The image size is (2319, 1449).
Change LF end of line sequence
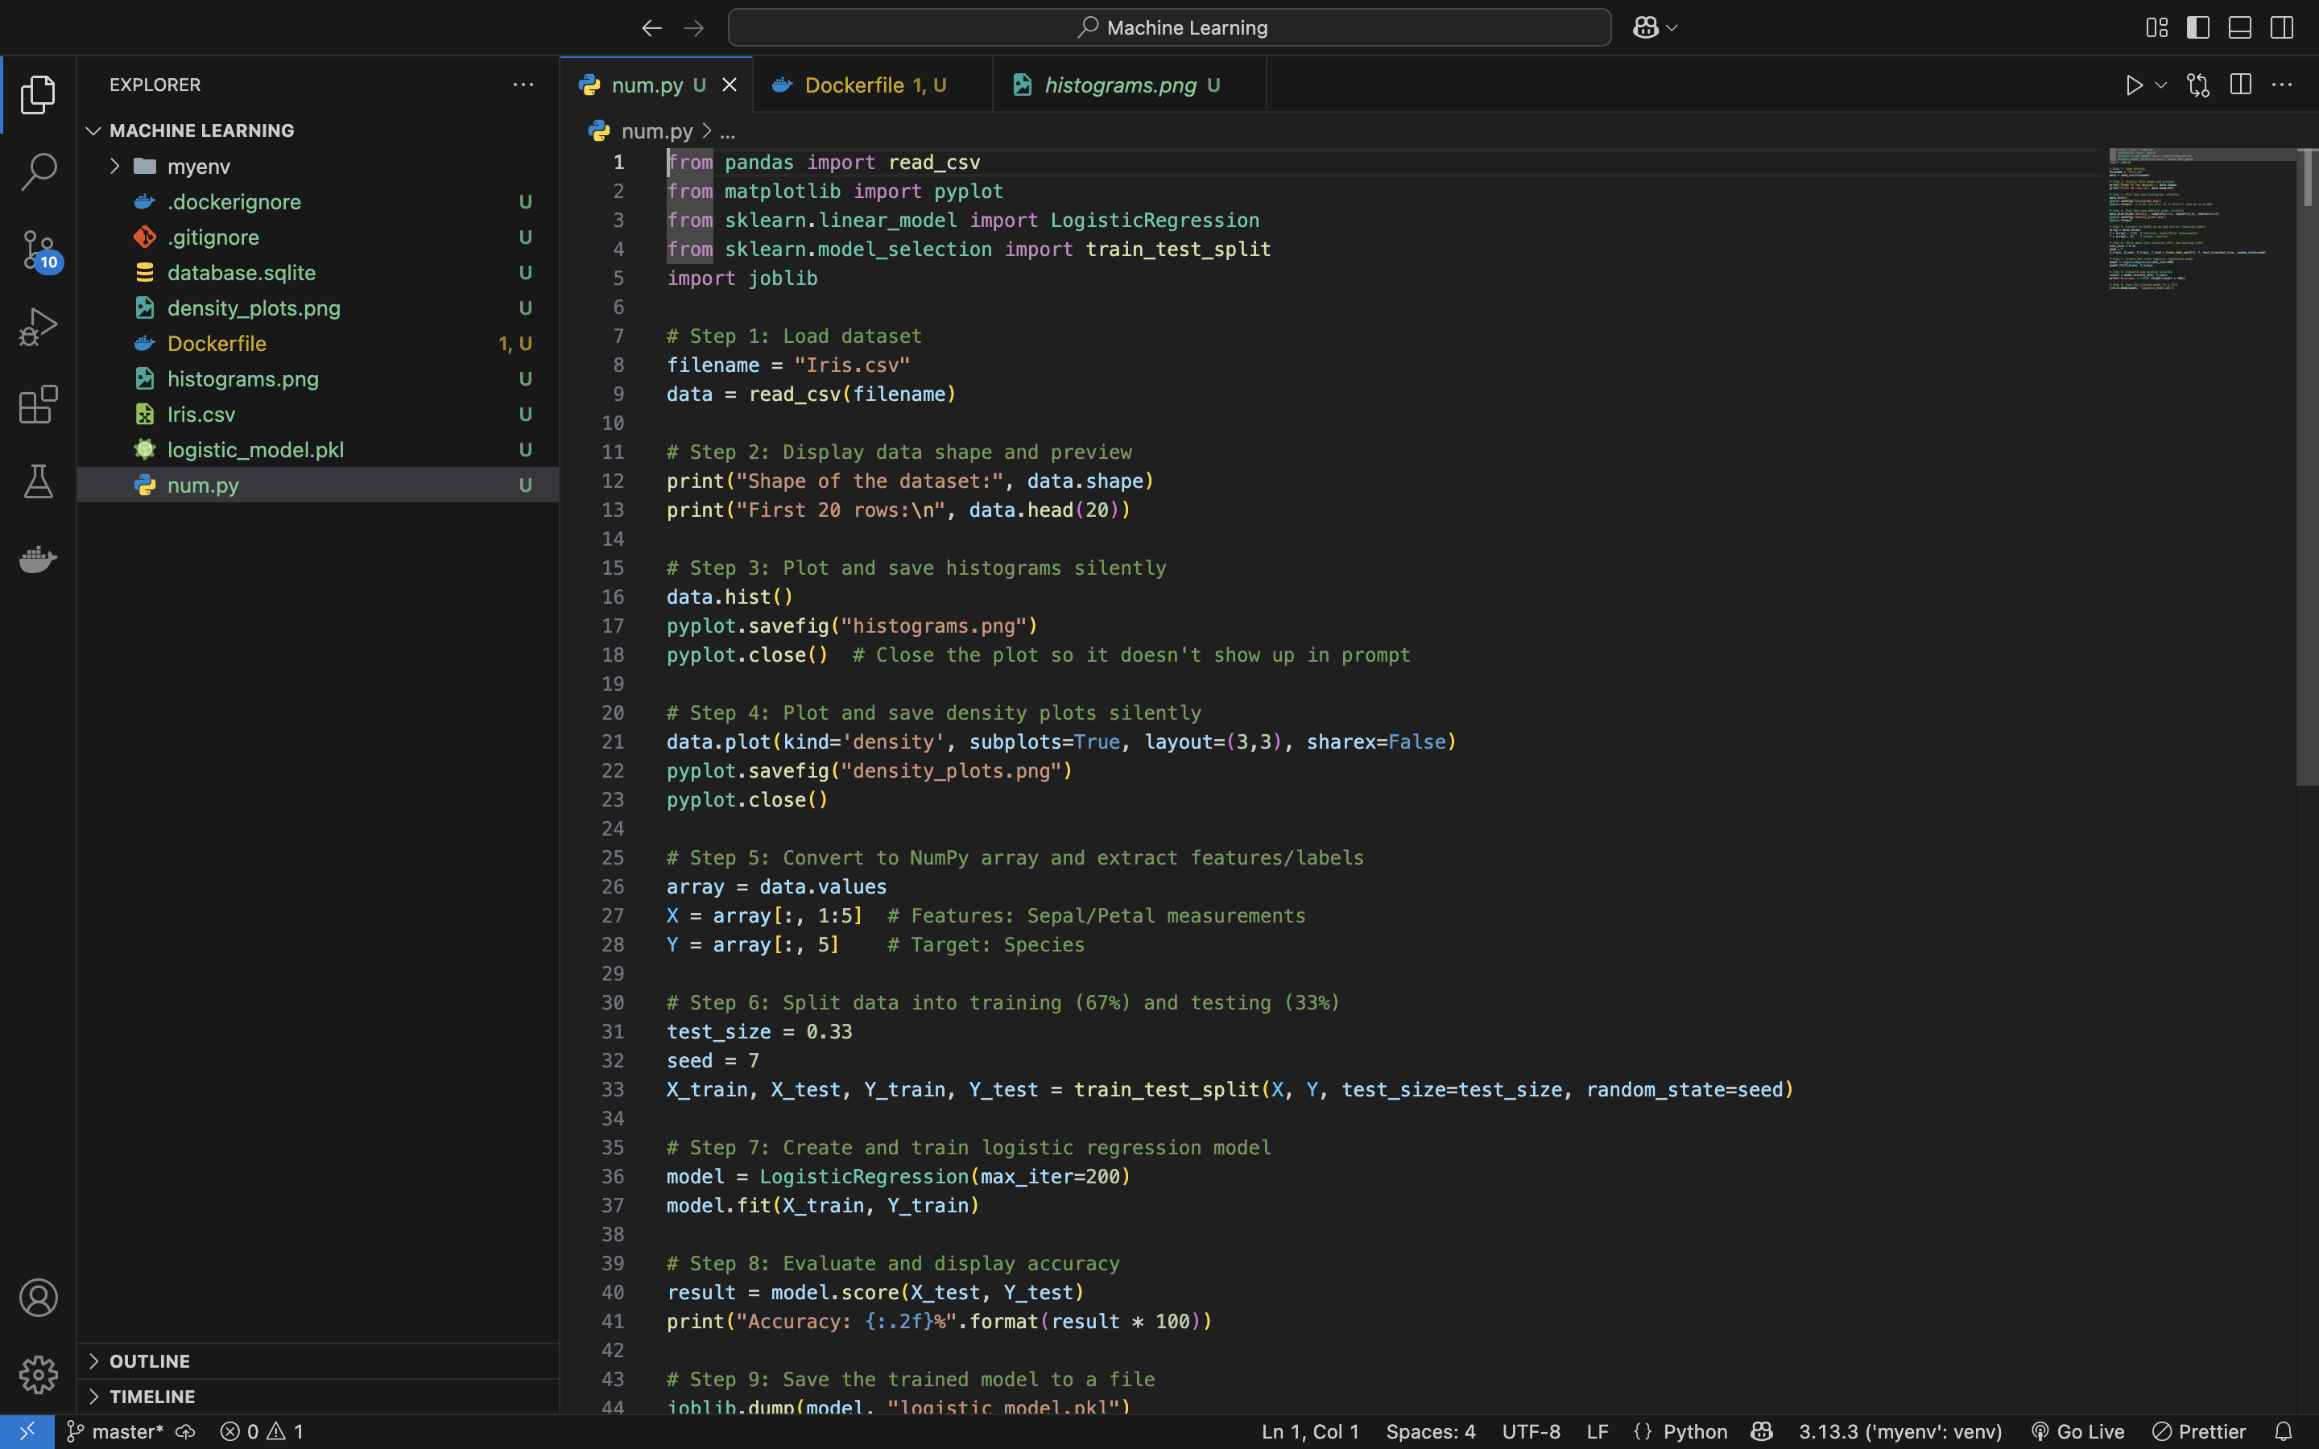coord(1598,1432)
